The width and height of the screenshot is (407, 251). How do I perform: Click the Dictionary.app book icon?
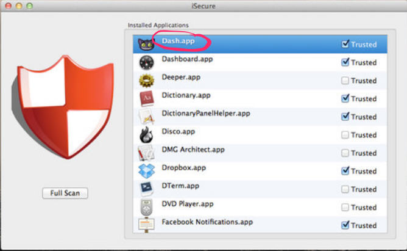147,98
